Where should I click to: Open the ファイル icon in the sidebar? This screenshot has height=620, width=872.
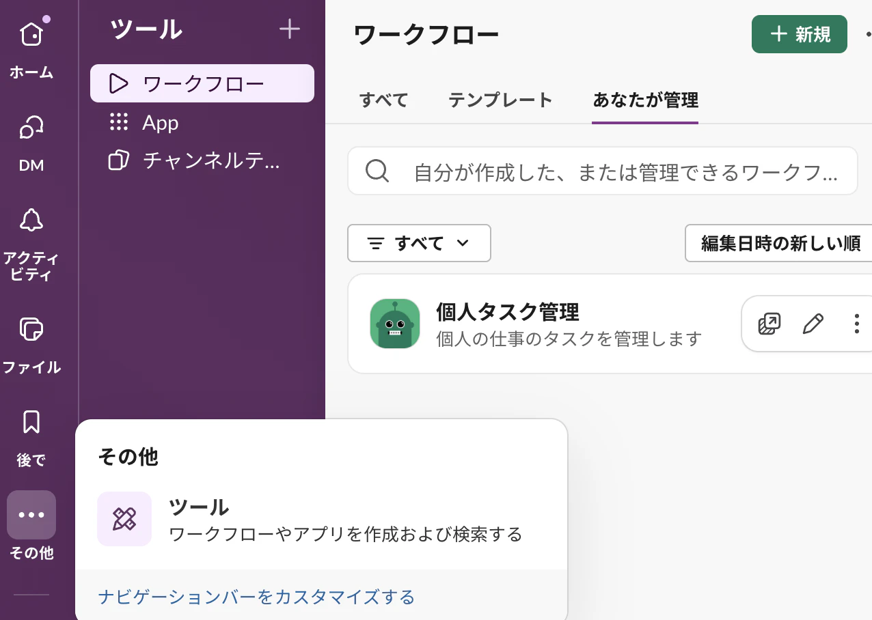31,329
